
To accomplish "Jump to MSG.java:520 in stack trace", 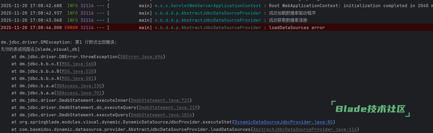I will pos(78,71).
